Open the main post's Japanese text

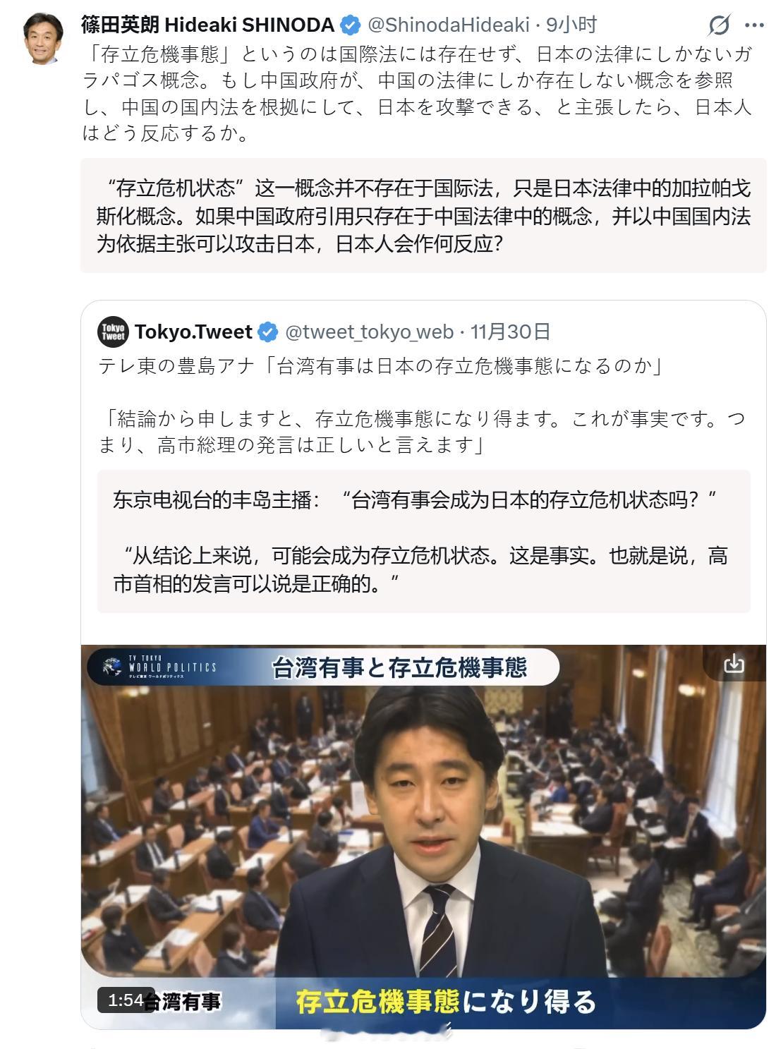coord(417,93)
